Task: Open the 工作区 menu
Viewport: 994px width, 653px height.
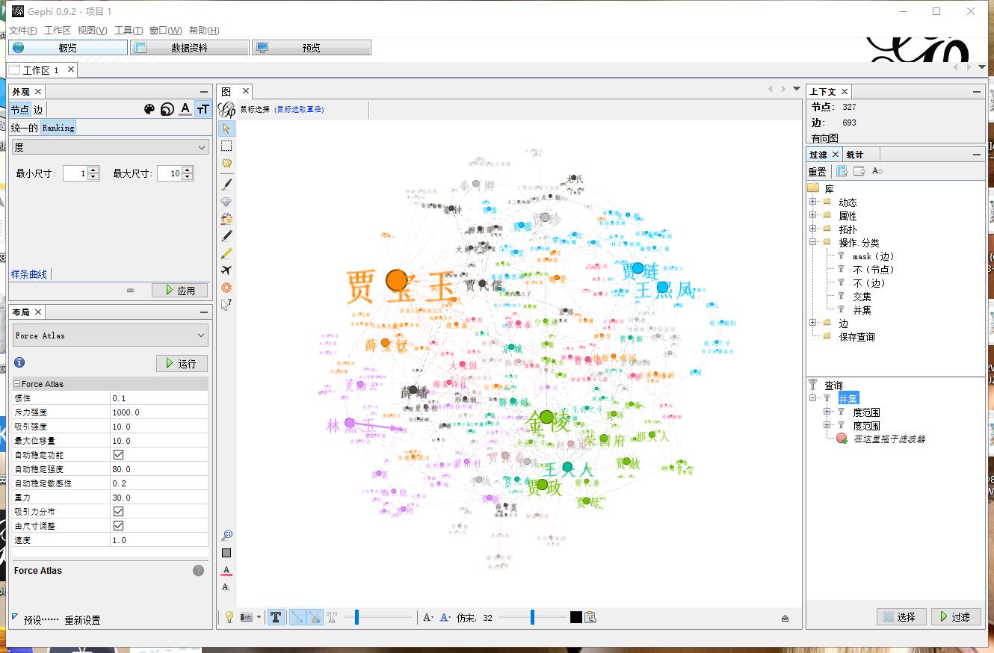Action: click(x=58, y=31)
